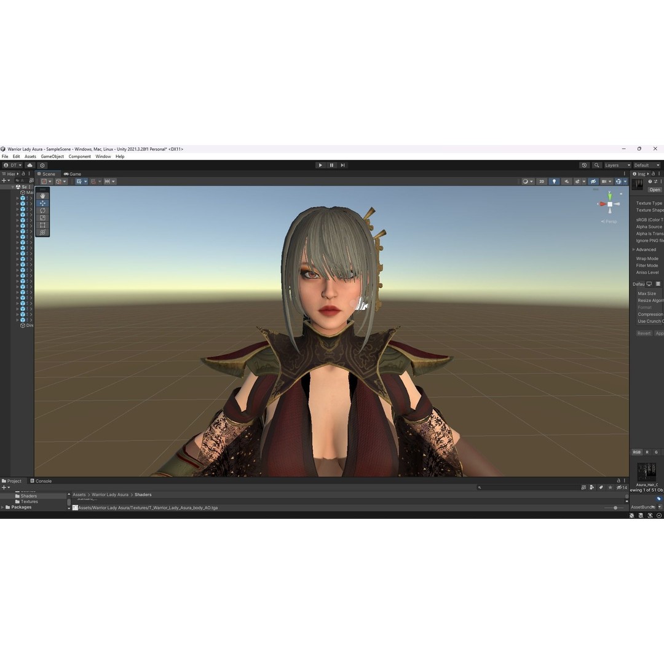Toggle scene effects (skybox/fog) button

pos(577,181)
